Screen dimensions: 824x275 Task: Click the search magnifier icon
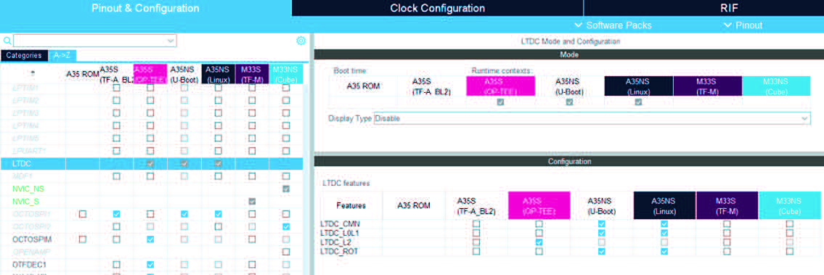[7, 41]
